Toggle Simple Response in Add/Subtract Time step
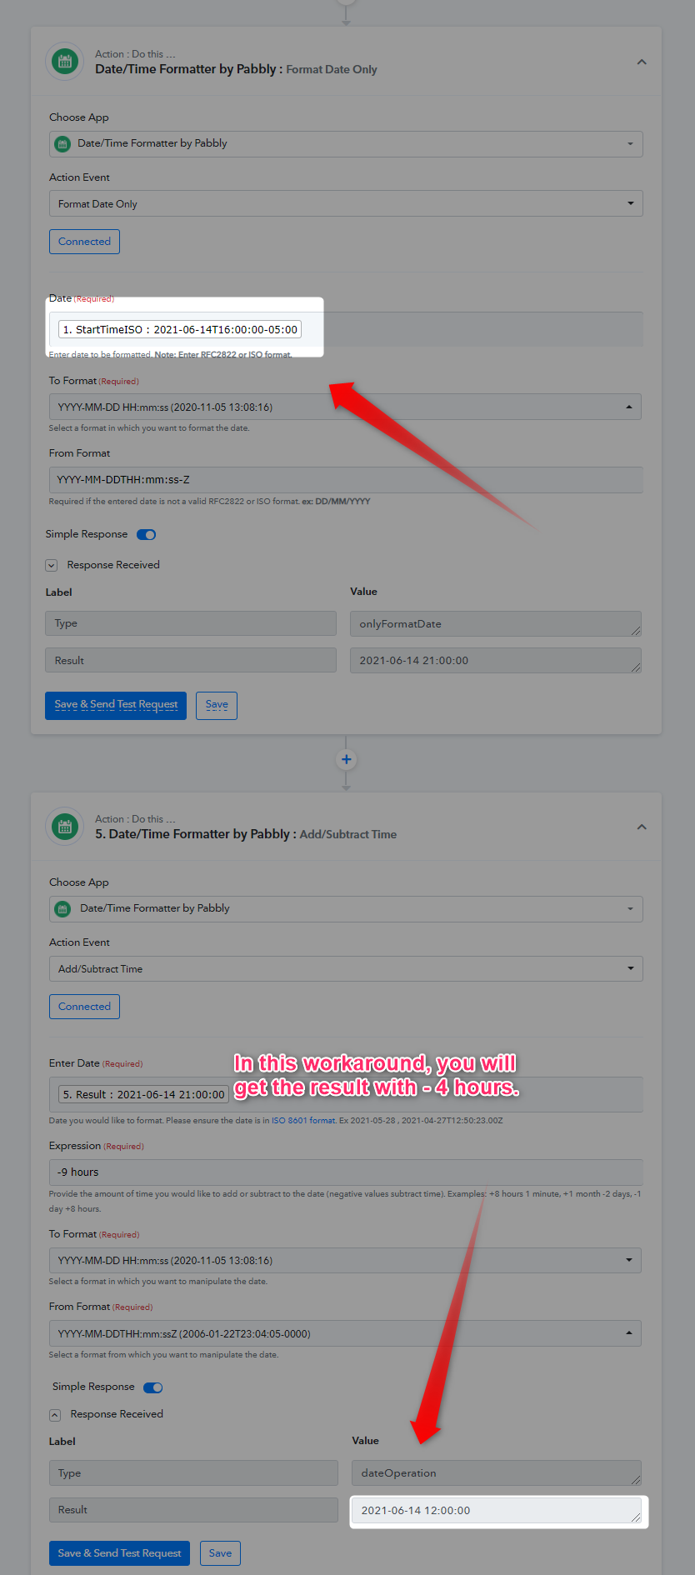Screen dimensions: 695x1575 point(153,1387)
